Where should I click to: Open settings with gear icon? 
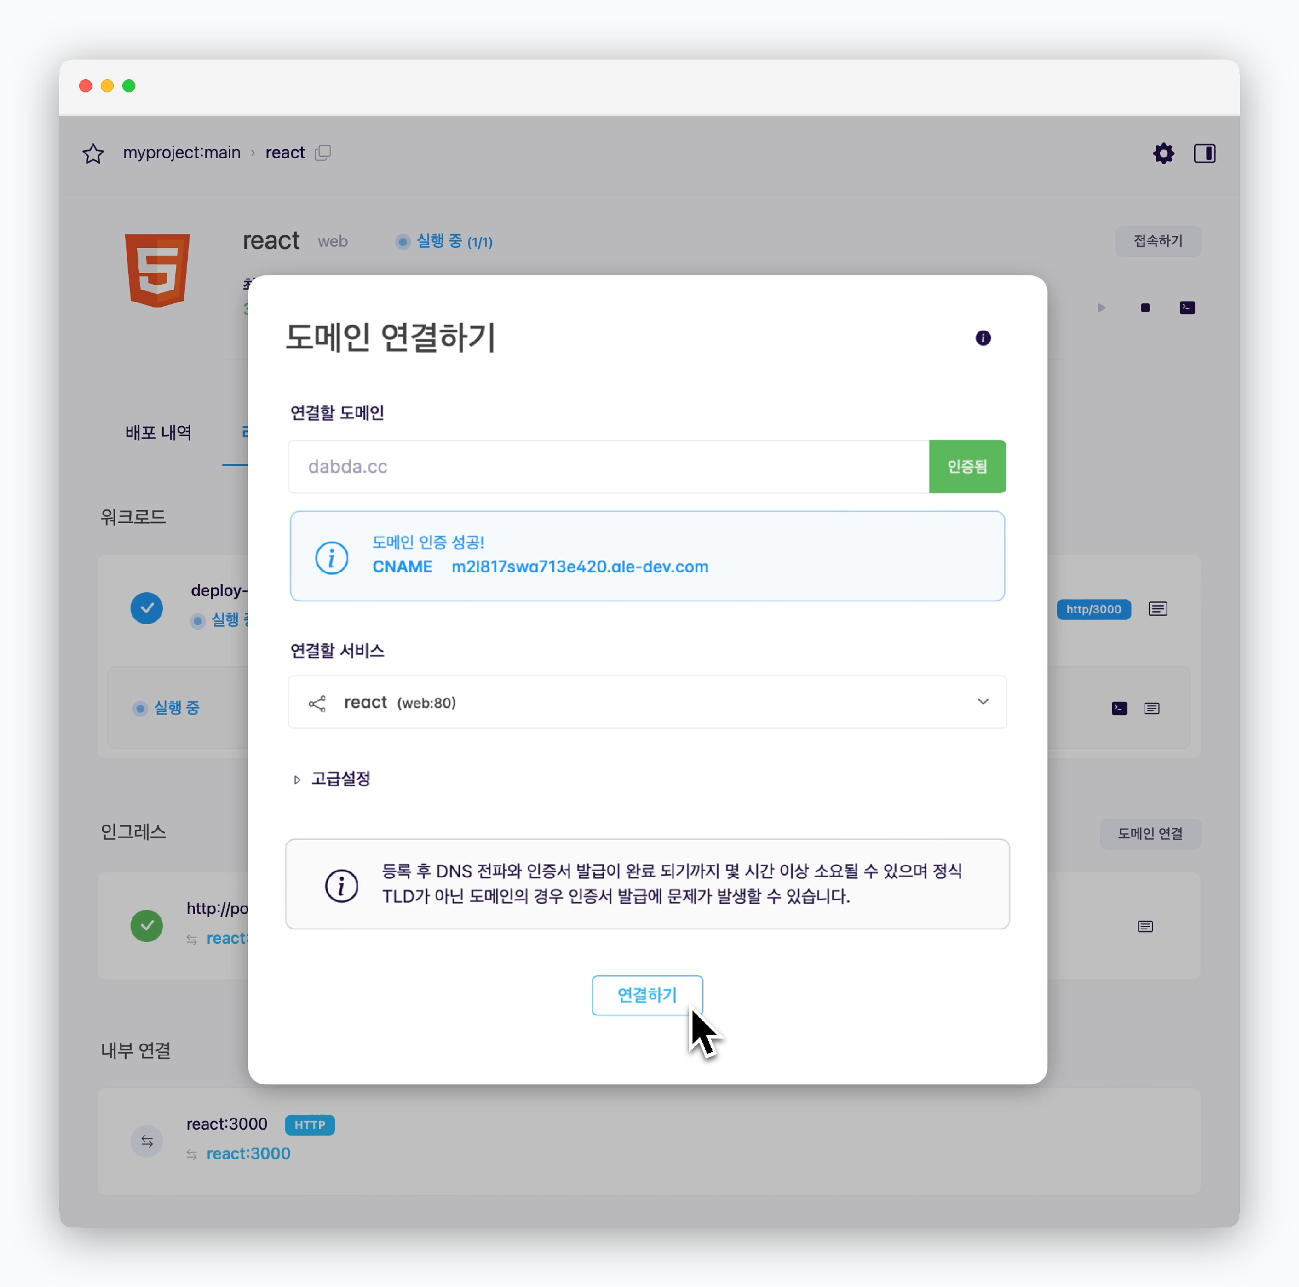(x=1163, y=153)
